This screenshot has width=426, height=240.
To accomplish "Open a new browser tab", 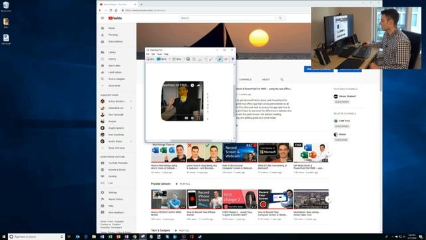I will 141,5.
